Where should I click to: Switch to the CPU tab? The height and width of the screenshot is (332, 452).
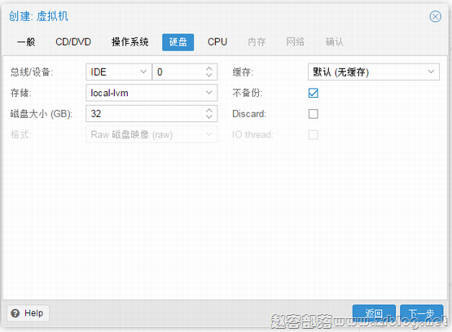tap(217, 42)
